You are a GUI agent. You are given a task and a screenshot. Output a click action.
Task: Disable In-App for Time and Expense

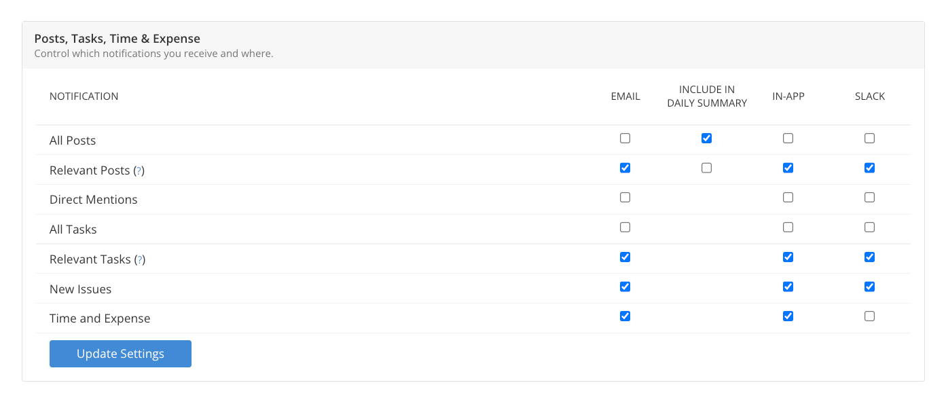[788, 316]
